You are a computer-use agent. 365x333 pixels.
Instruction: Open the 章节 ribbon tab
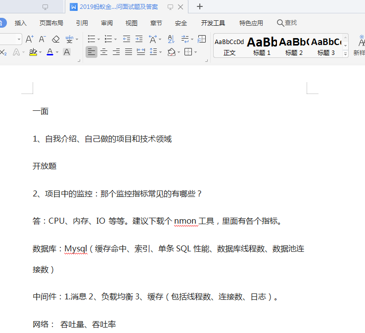coord(156,23)
